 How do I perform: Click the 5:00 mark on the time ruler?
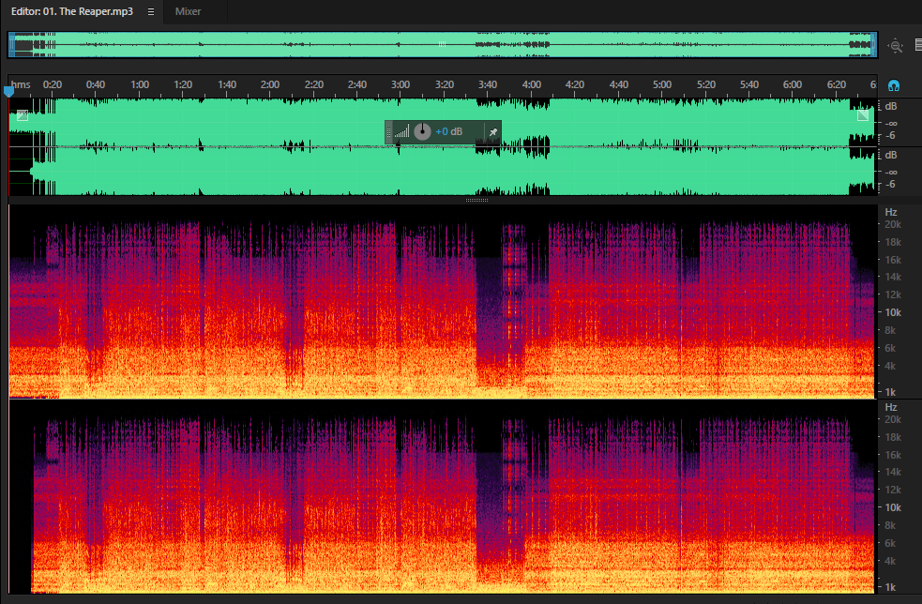tap(662, 84)
